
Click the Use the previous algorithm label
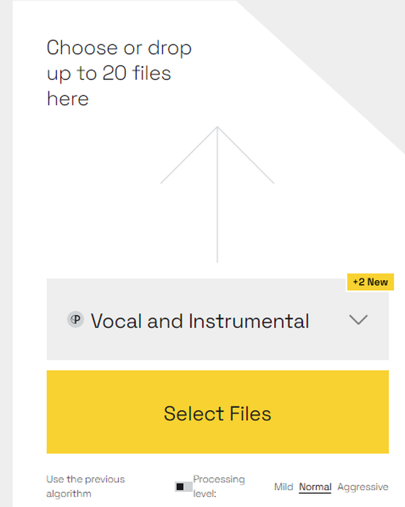[85, 486]
